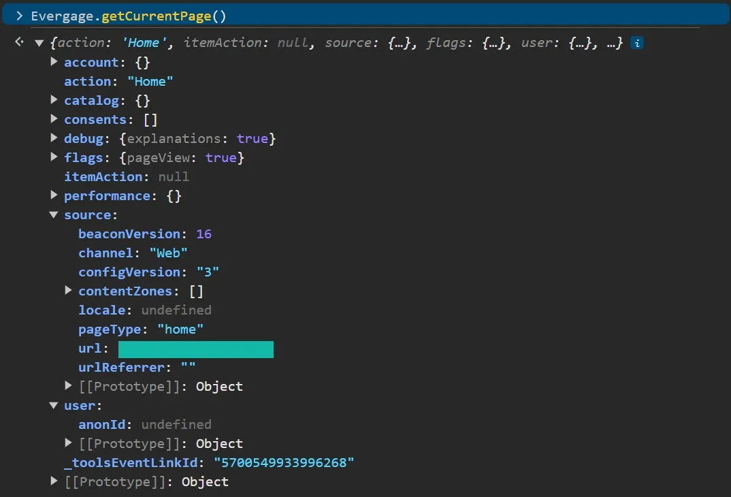The height and width of the screenshot is (497, 731).
Task: Click the pageType "home" value
Action: (x=180, y=329)
